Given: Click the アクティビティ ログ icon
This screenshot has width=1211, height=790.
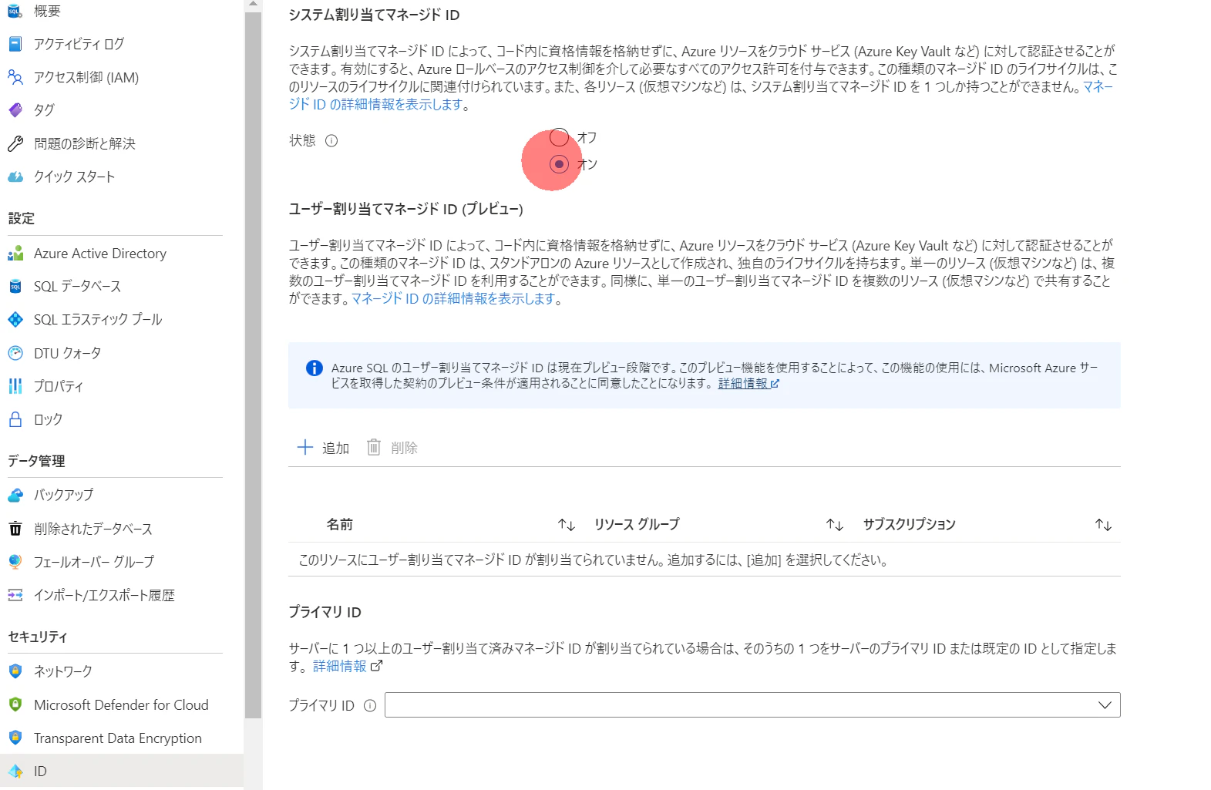Looking at the screenshot, I should point(15,44).
